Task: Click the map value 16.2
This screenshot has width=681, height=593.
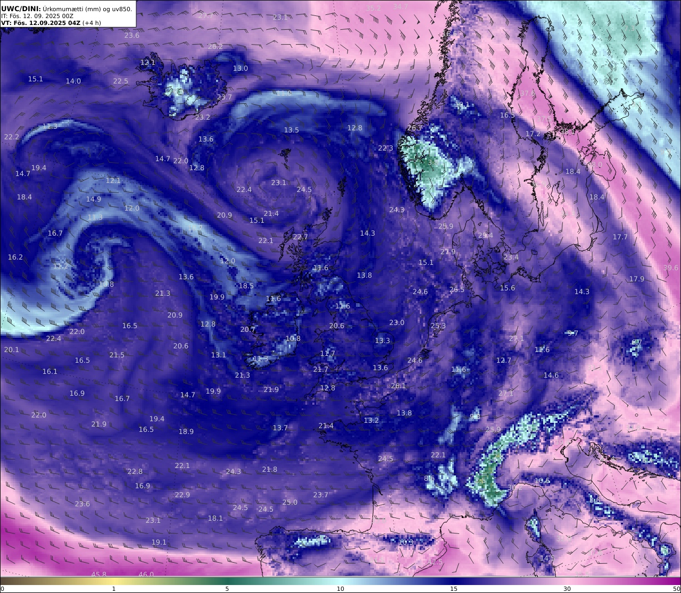Action: click(15, 257)
